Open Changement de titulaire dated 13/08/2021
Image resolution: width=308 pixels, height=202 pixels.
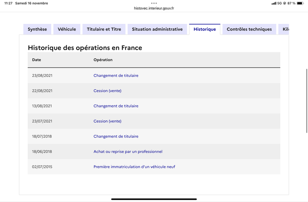116,106
